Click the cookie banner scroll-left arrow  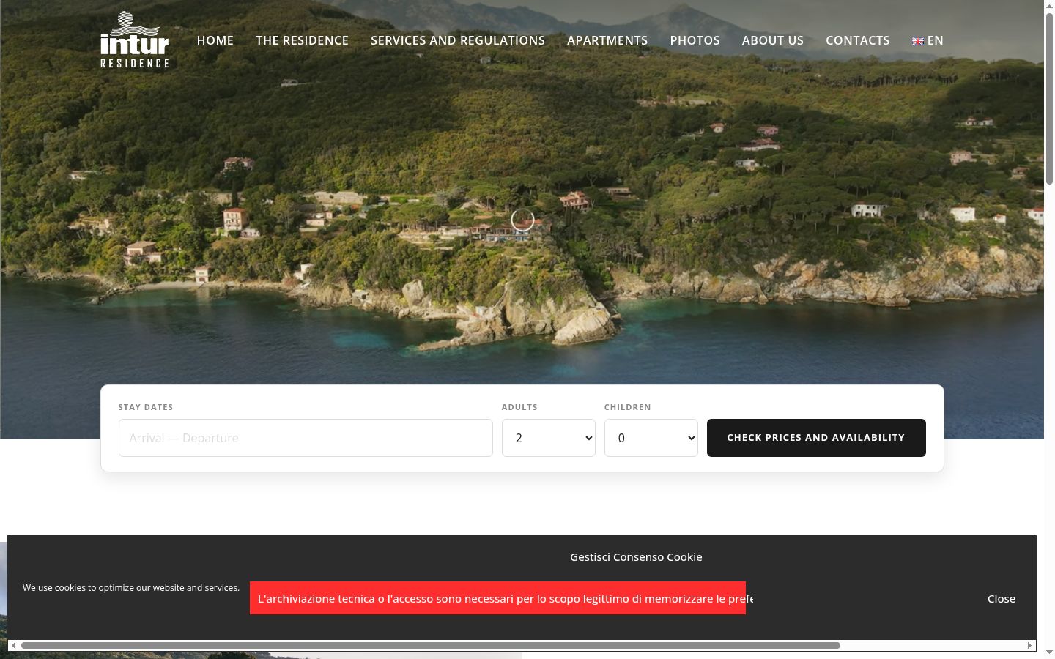click(14, 645)
